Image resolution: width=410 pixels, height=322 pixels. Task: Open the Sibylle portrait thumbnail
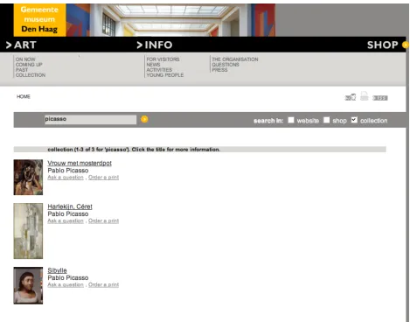28,285
